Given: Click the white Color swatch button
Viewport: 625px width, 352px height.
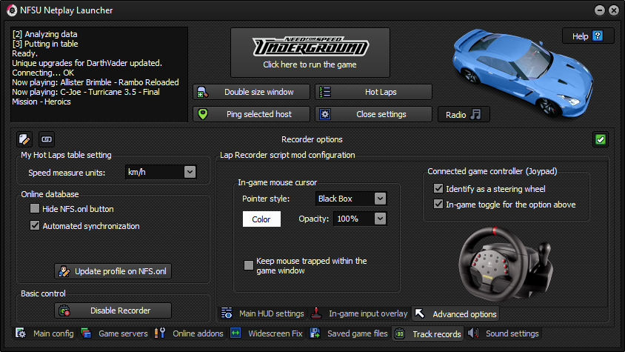Looking at the screenshot, I should tap(261, 219).
